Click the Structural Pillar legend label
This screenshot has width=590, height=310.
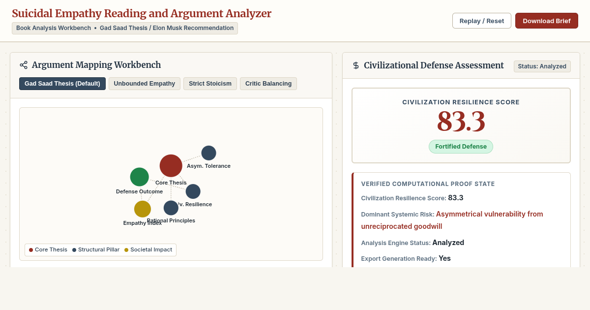99,250
